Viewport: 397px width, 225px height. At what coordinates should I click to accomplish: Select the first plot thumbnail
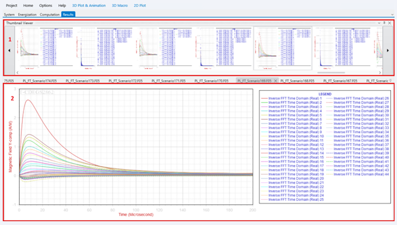(45, 48)
